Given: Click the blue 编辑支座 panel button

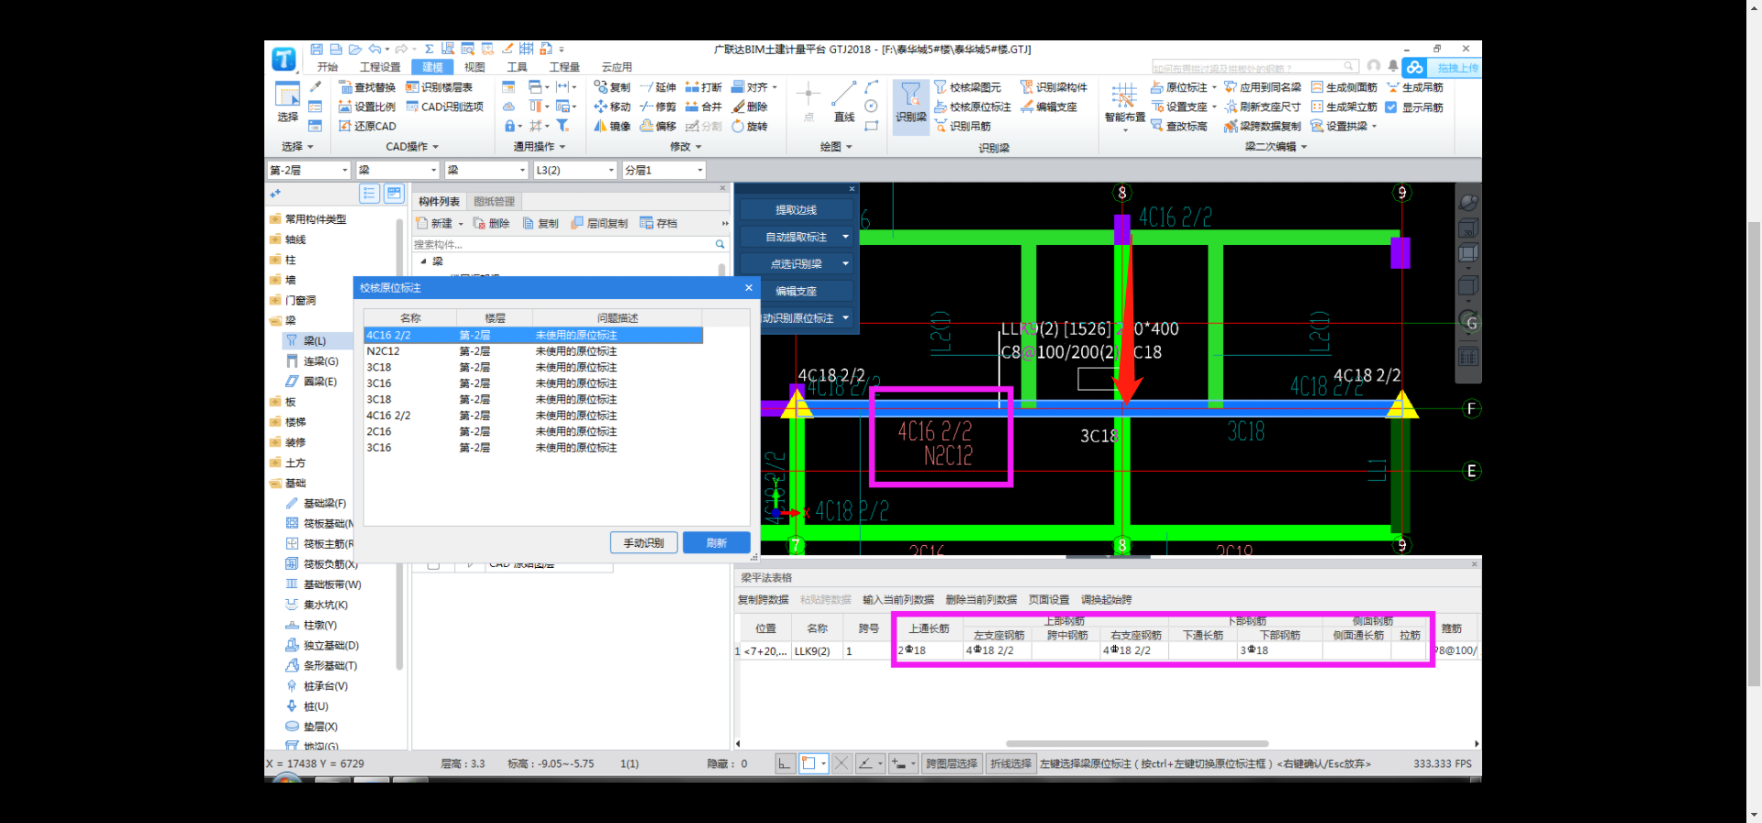Looking at the screenshot, I should (x=796, y=291).
